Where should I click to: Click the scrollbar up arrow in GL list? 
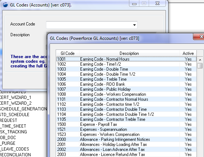[200, 60]
